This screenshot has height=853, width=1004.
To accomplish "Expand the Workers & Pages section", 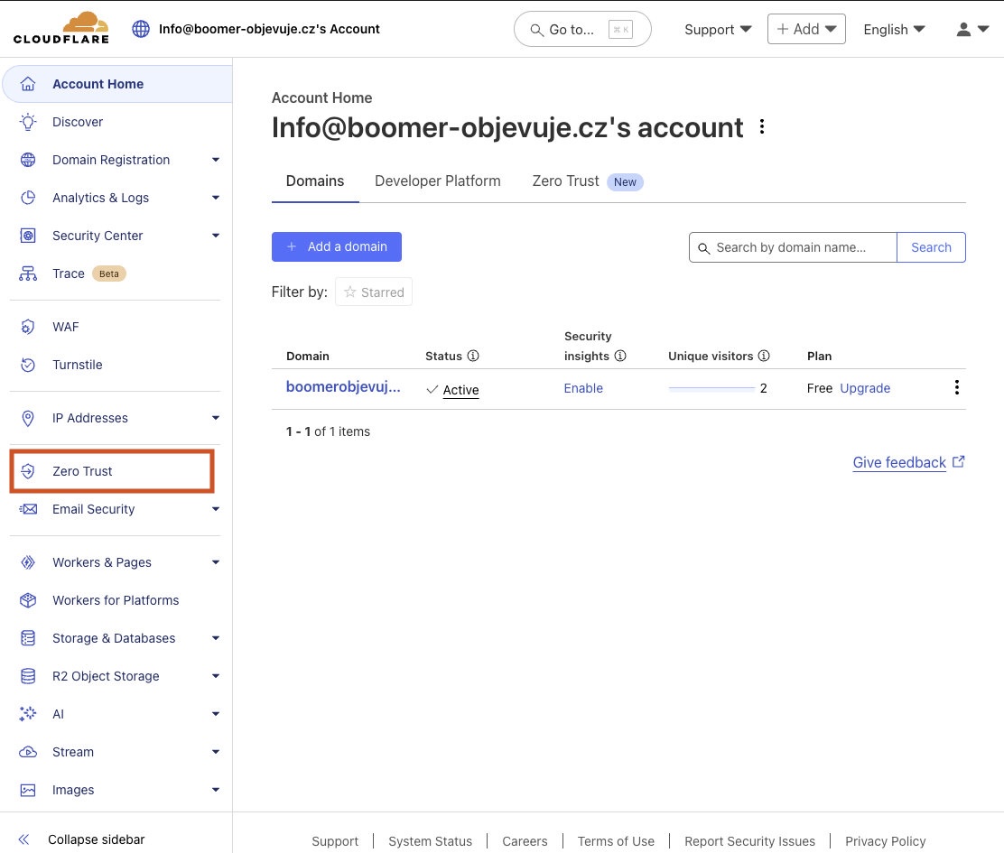I will (x=215, y=563).
